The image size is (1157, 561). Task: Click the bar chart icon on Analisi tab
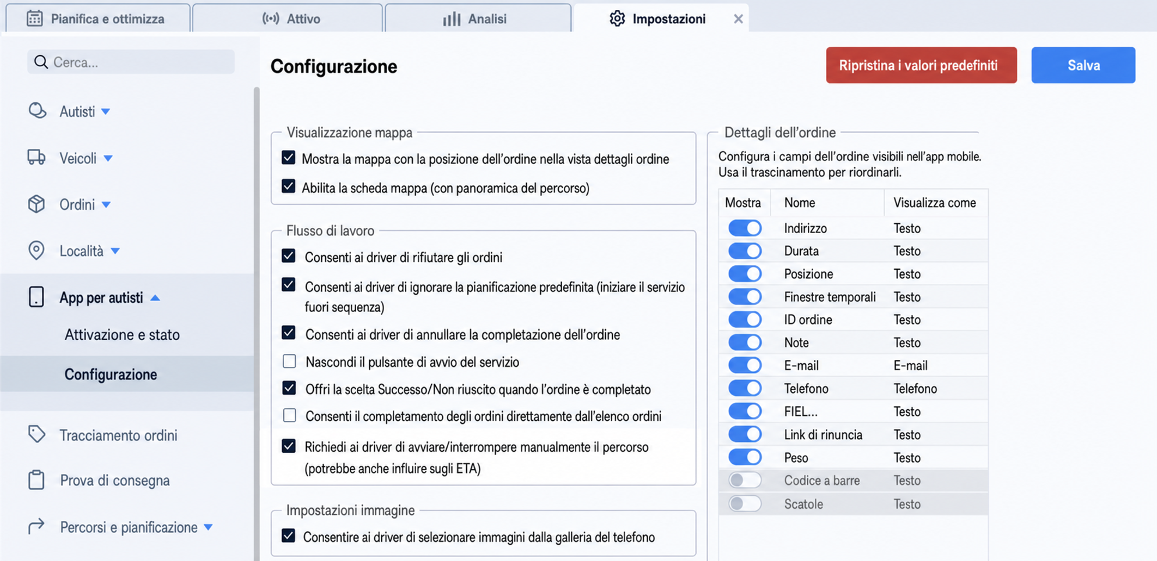pos(452,19)
